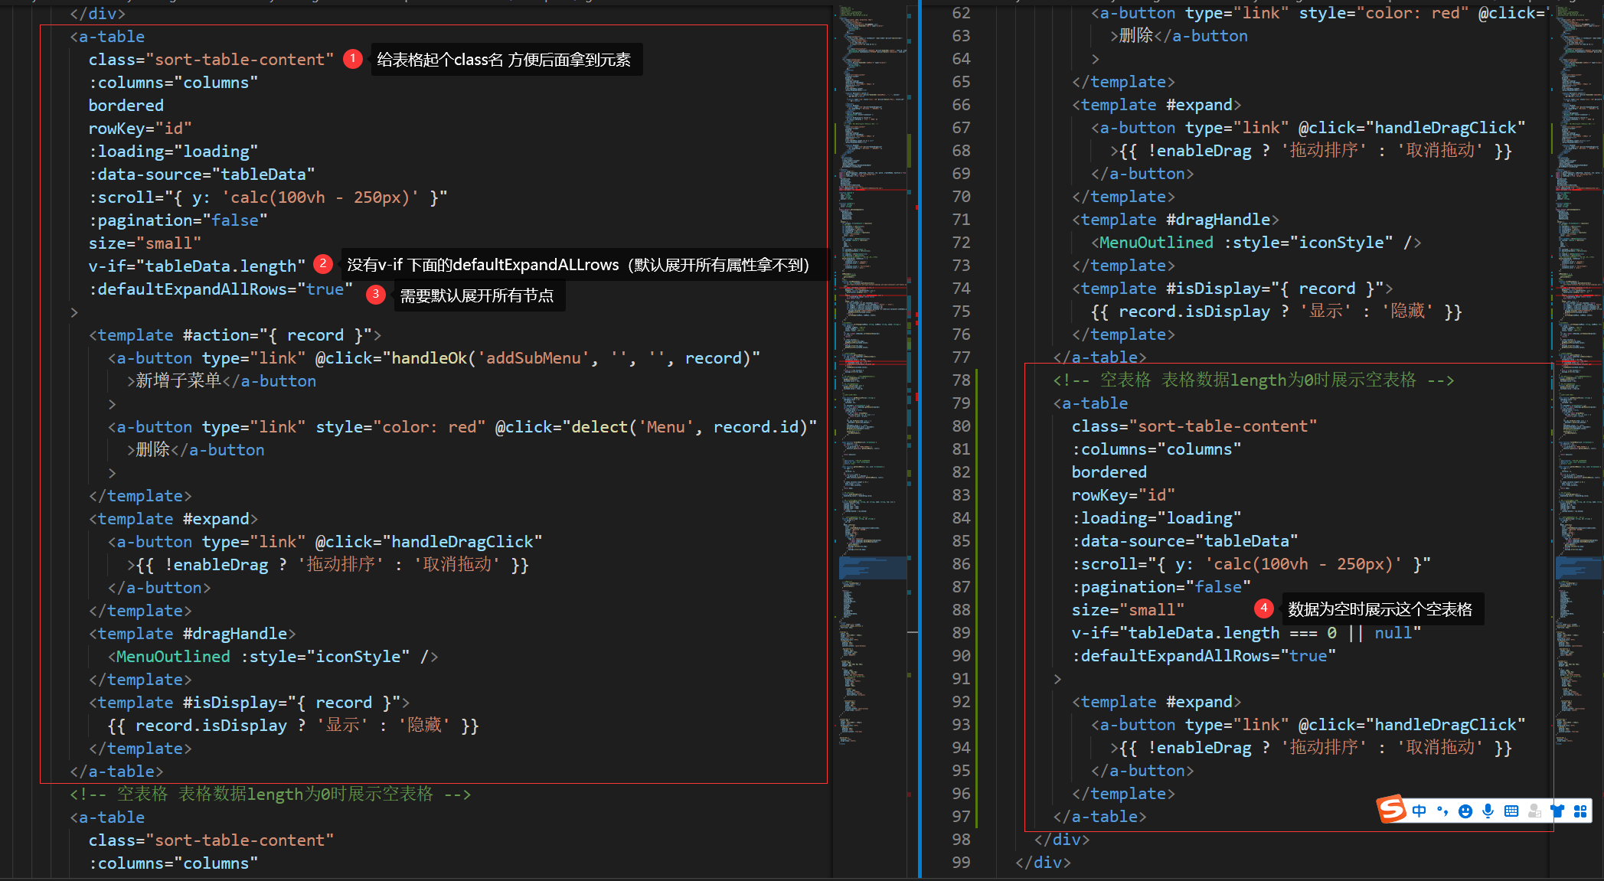Screen dimensions: 1604x881
Task: Click line number 79 beside the a-table tag
Action: click(x=961, y=403)
